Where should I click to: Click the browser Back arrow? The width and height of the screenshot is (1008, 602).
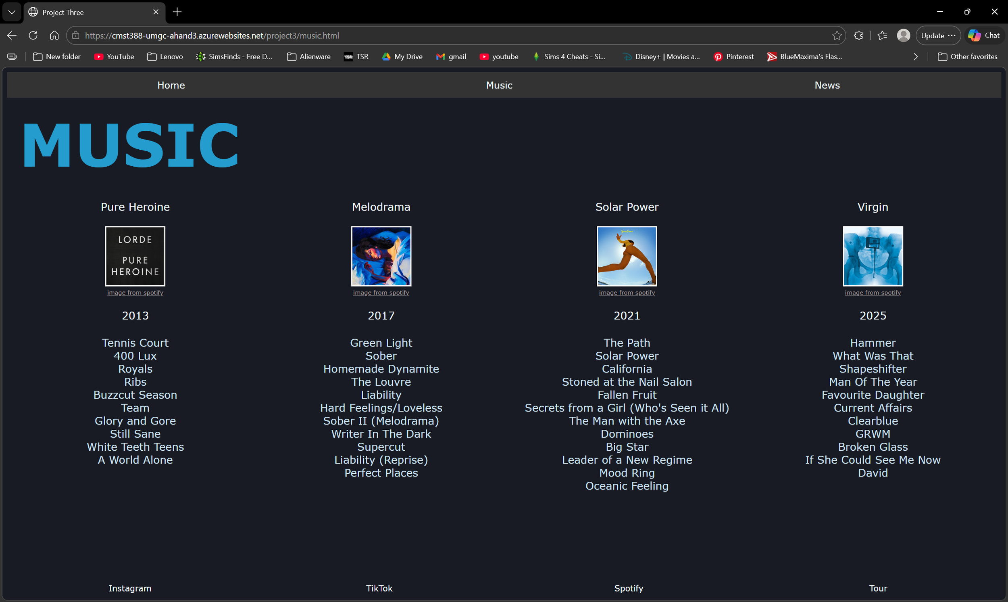pyautogui.click(x=11, y=35)
